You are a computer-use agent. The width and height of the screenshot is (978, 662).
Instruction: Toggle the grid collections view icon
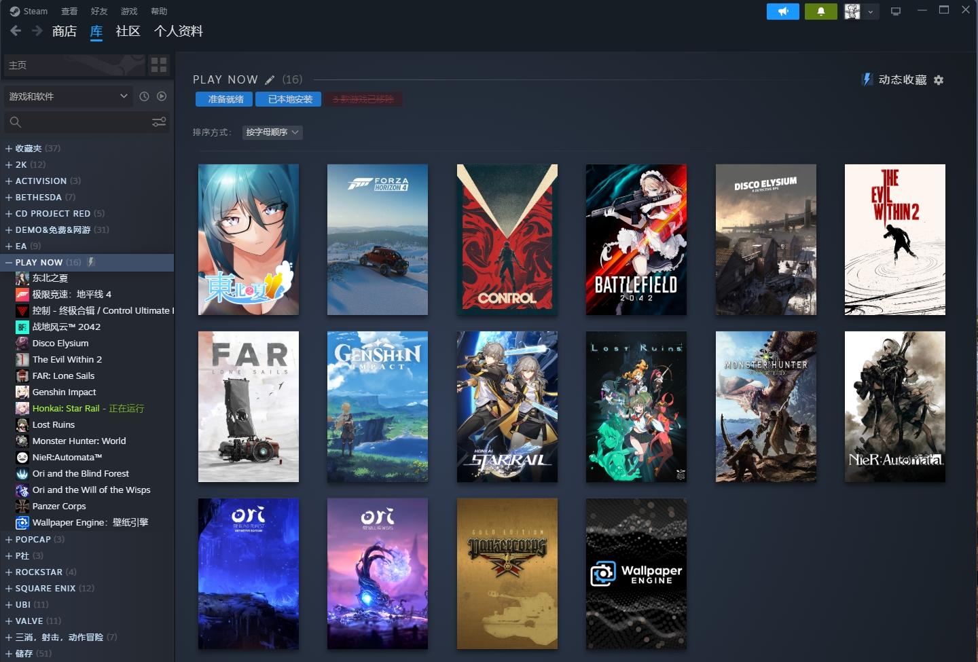159,65
